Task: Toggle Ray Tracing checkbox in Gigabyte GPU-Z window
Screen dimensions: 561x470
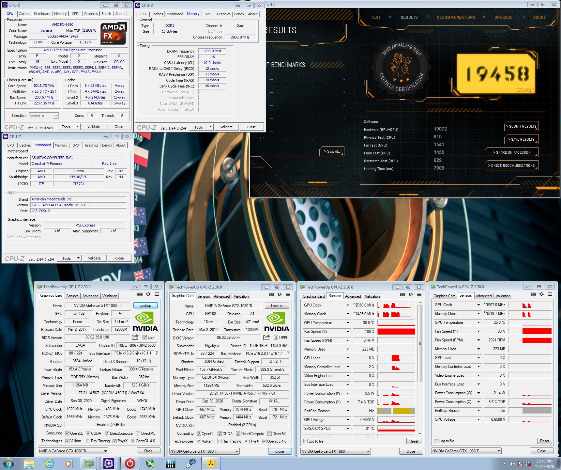Action: [219, 441]
